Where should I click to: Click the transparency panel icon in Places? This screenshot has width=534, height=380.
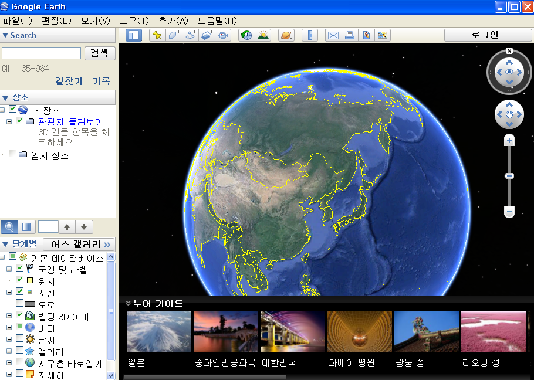[26, 227]
